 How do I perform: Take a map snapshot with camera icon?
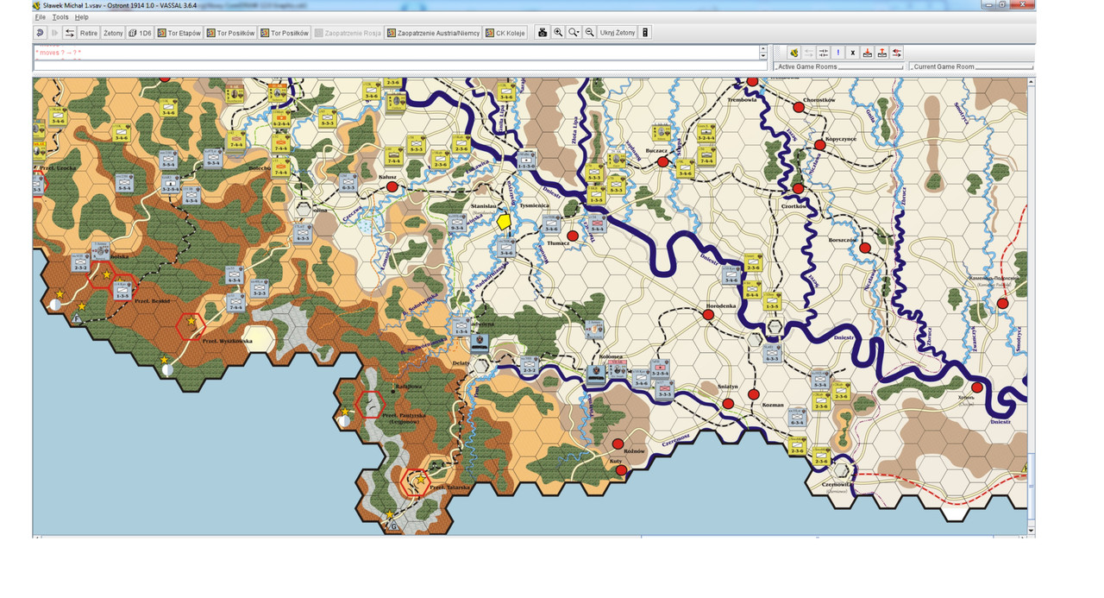click(543, 33)
